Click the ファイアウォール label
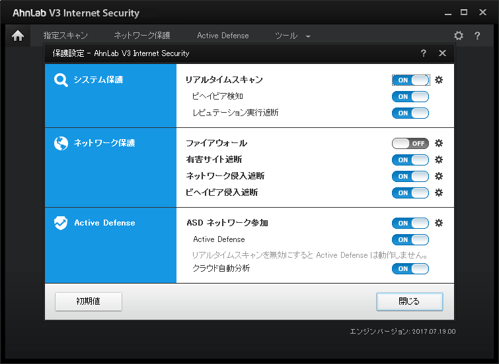Viewport: 499px width, 364px height. 216,143
